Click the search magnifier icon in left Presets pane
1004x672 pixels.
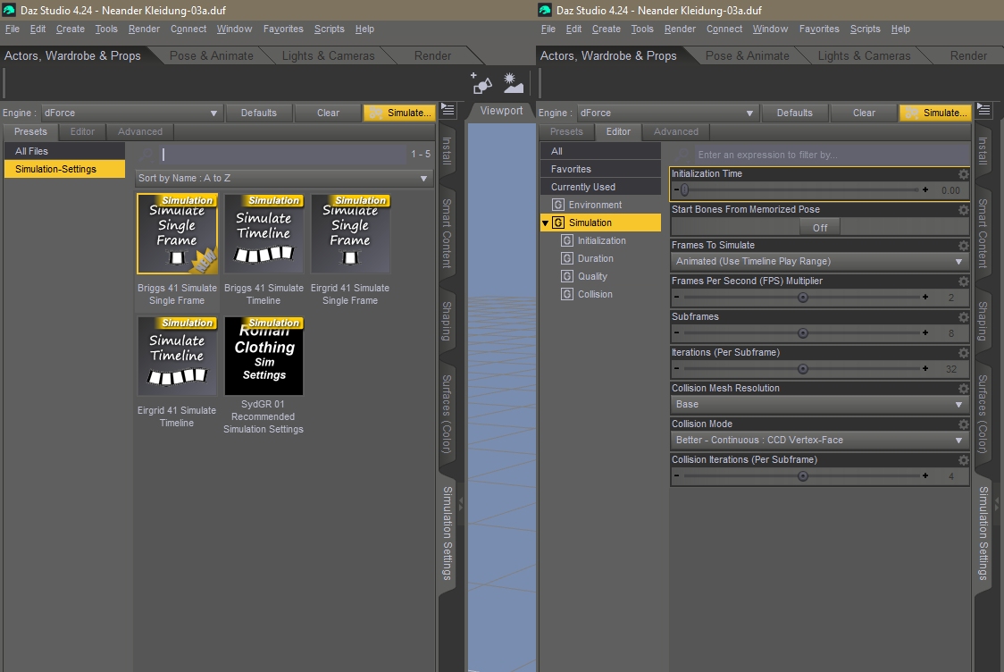tap(146, 154)
